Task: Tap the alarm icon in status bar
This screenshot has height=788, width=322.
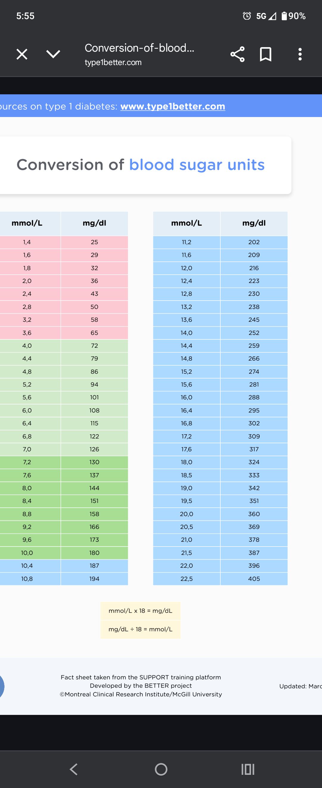Action: coord(247,16)
